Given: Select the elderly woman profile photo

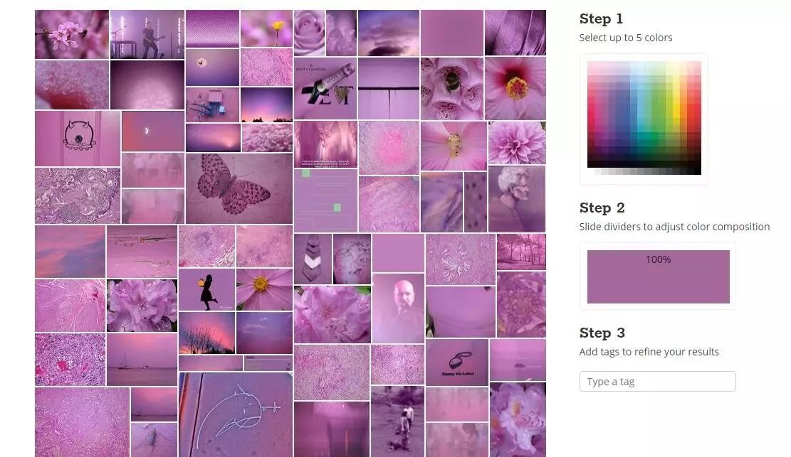Looking at the screenshot, I should pyautogui.click(x=517, y=199).
